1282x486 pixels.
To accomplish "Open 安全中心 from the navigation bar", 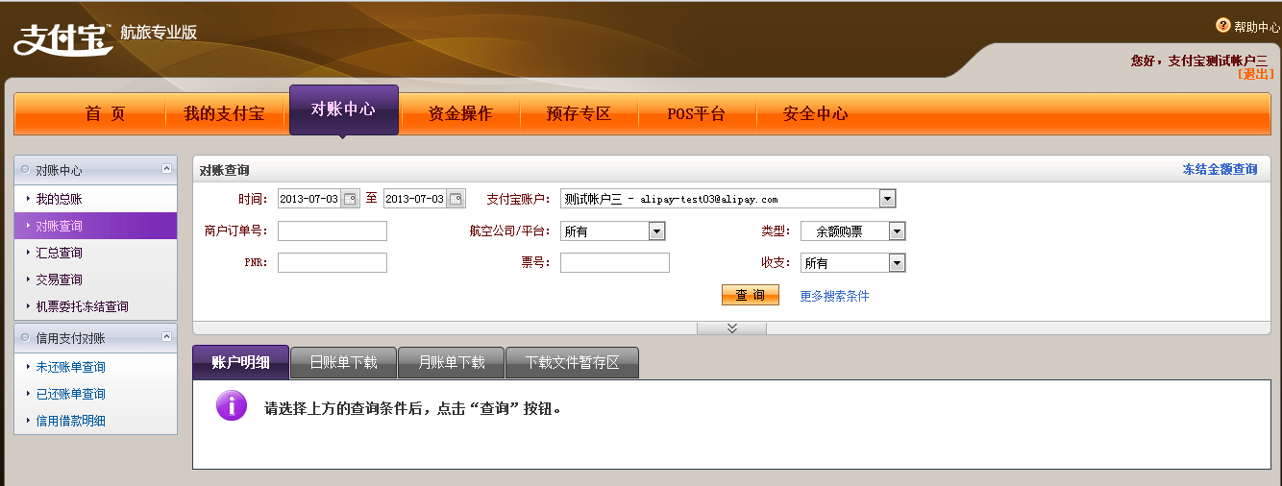I will point(815,114).
